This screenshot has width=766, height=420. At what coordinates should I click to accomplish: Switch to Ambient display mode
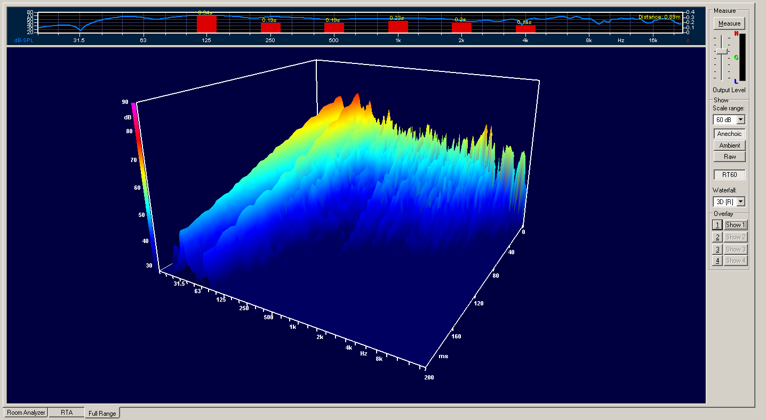point(729,146)
